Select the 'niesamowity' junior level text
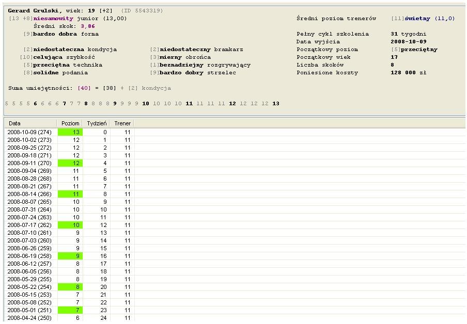467x324 pixels. tap(53, 19)
